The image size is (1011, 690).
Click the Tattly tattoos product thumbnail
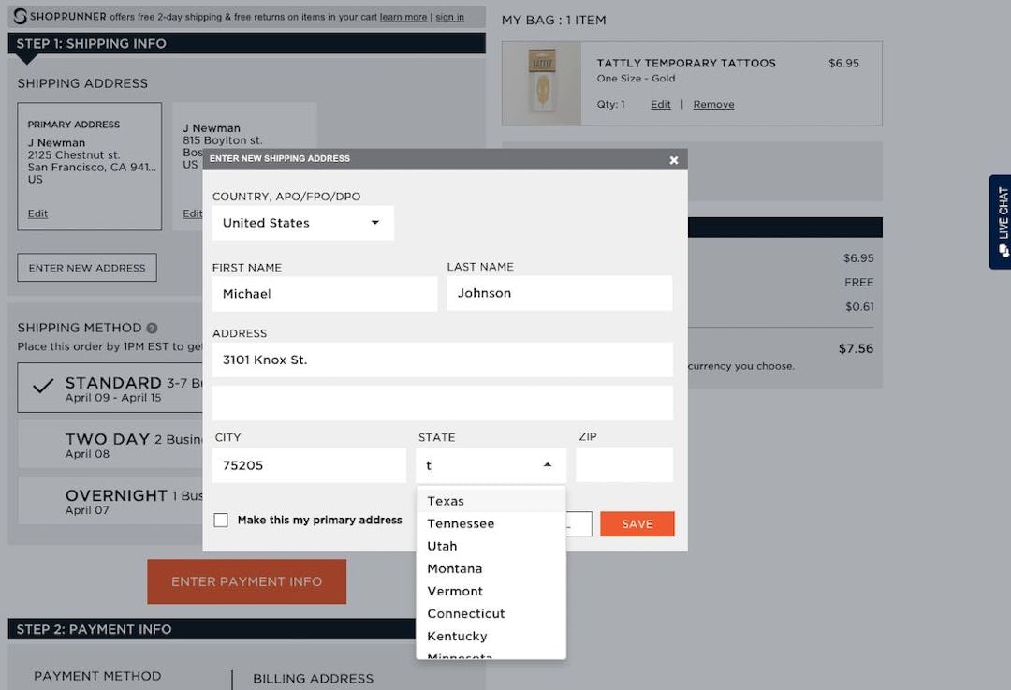(x=542, y=82)
